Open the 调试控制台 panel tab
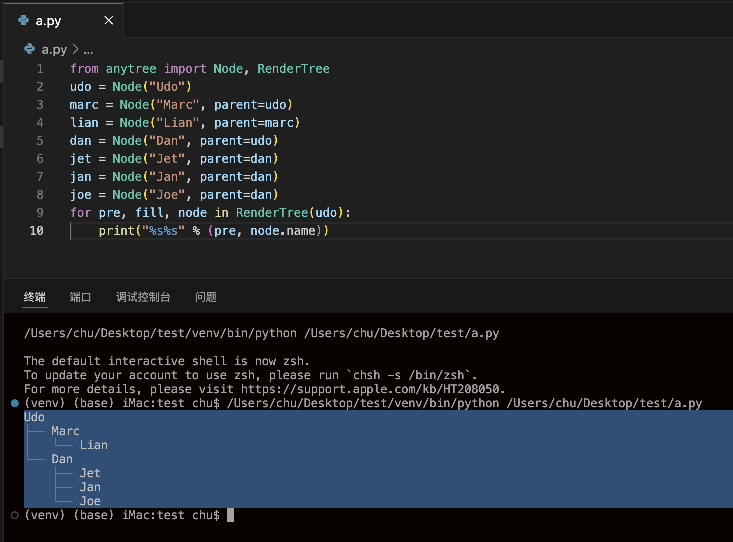This screenshot has height=542, width=733. pyautogui.click(x=143, y=297)
